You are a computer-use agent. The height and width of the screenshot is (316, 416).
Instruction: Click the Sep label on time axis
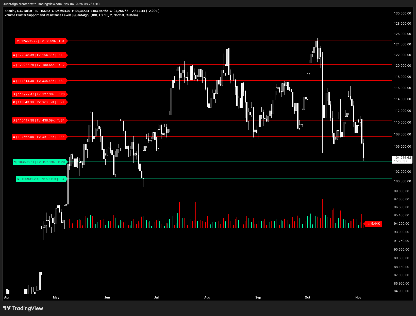[258, 297]
